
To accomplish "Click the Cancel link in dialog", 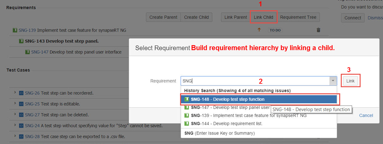I will point(366,115).
